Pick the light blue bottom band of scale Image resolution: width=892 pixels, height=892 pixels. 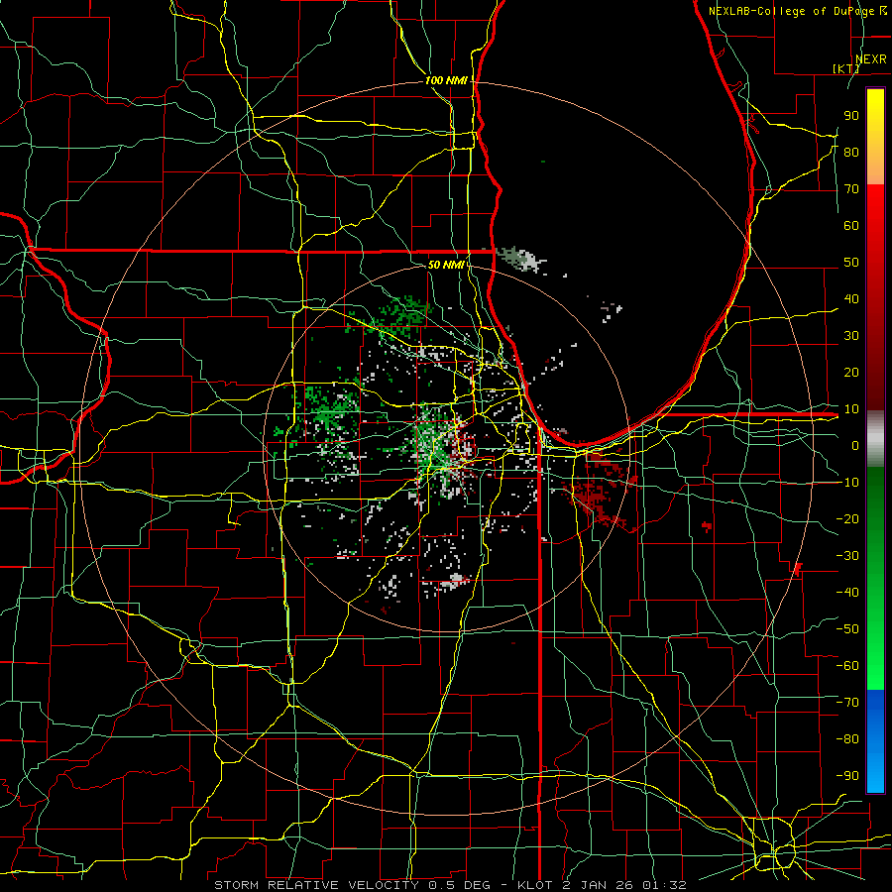(x=875, y=774)
